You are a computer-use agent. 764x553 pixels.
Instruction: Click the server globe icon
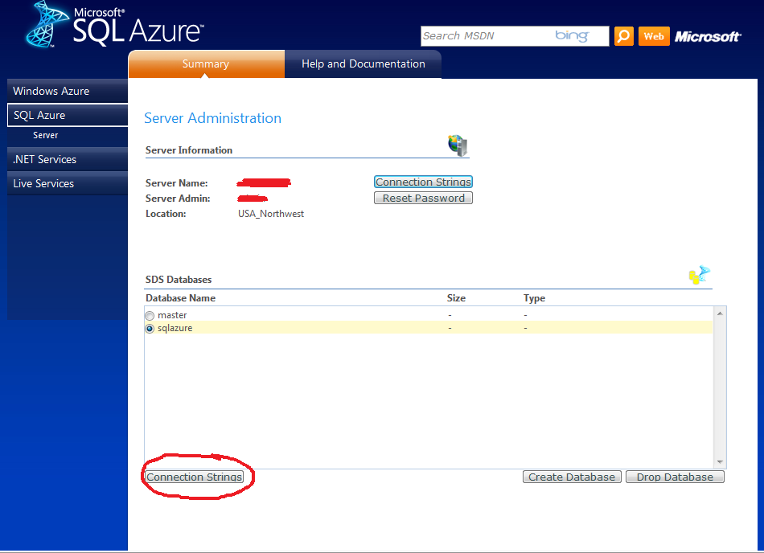tap(458, 145)
